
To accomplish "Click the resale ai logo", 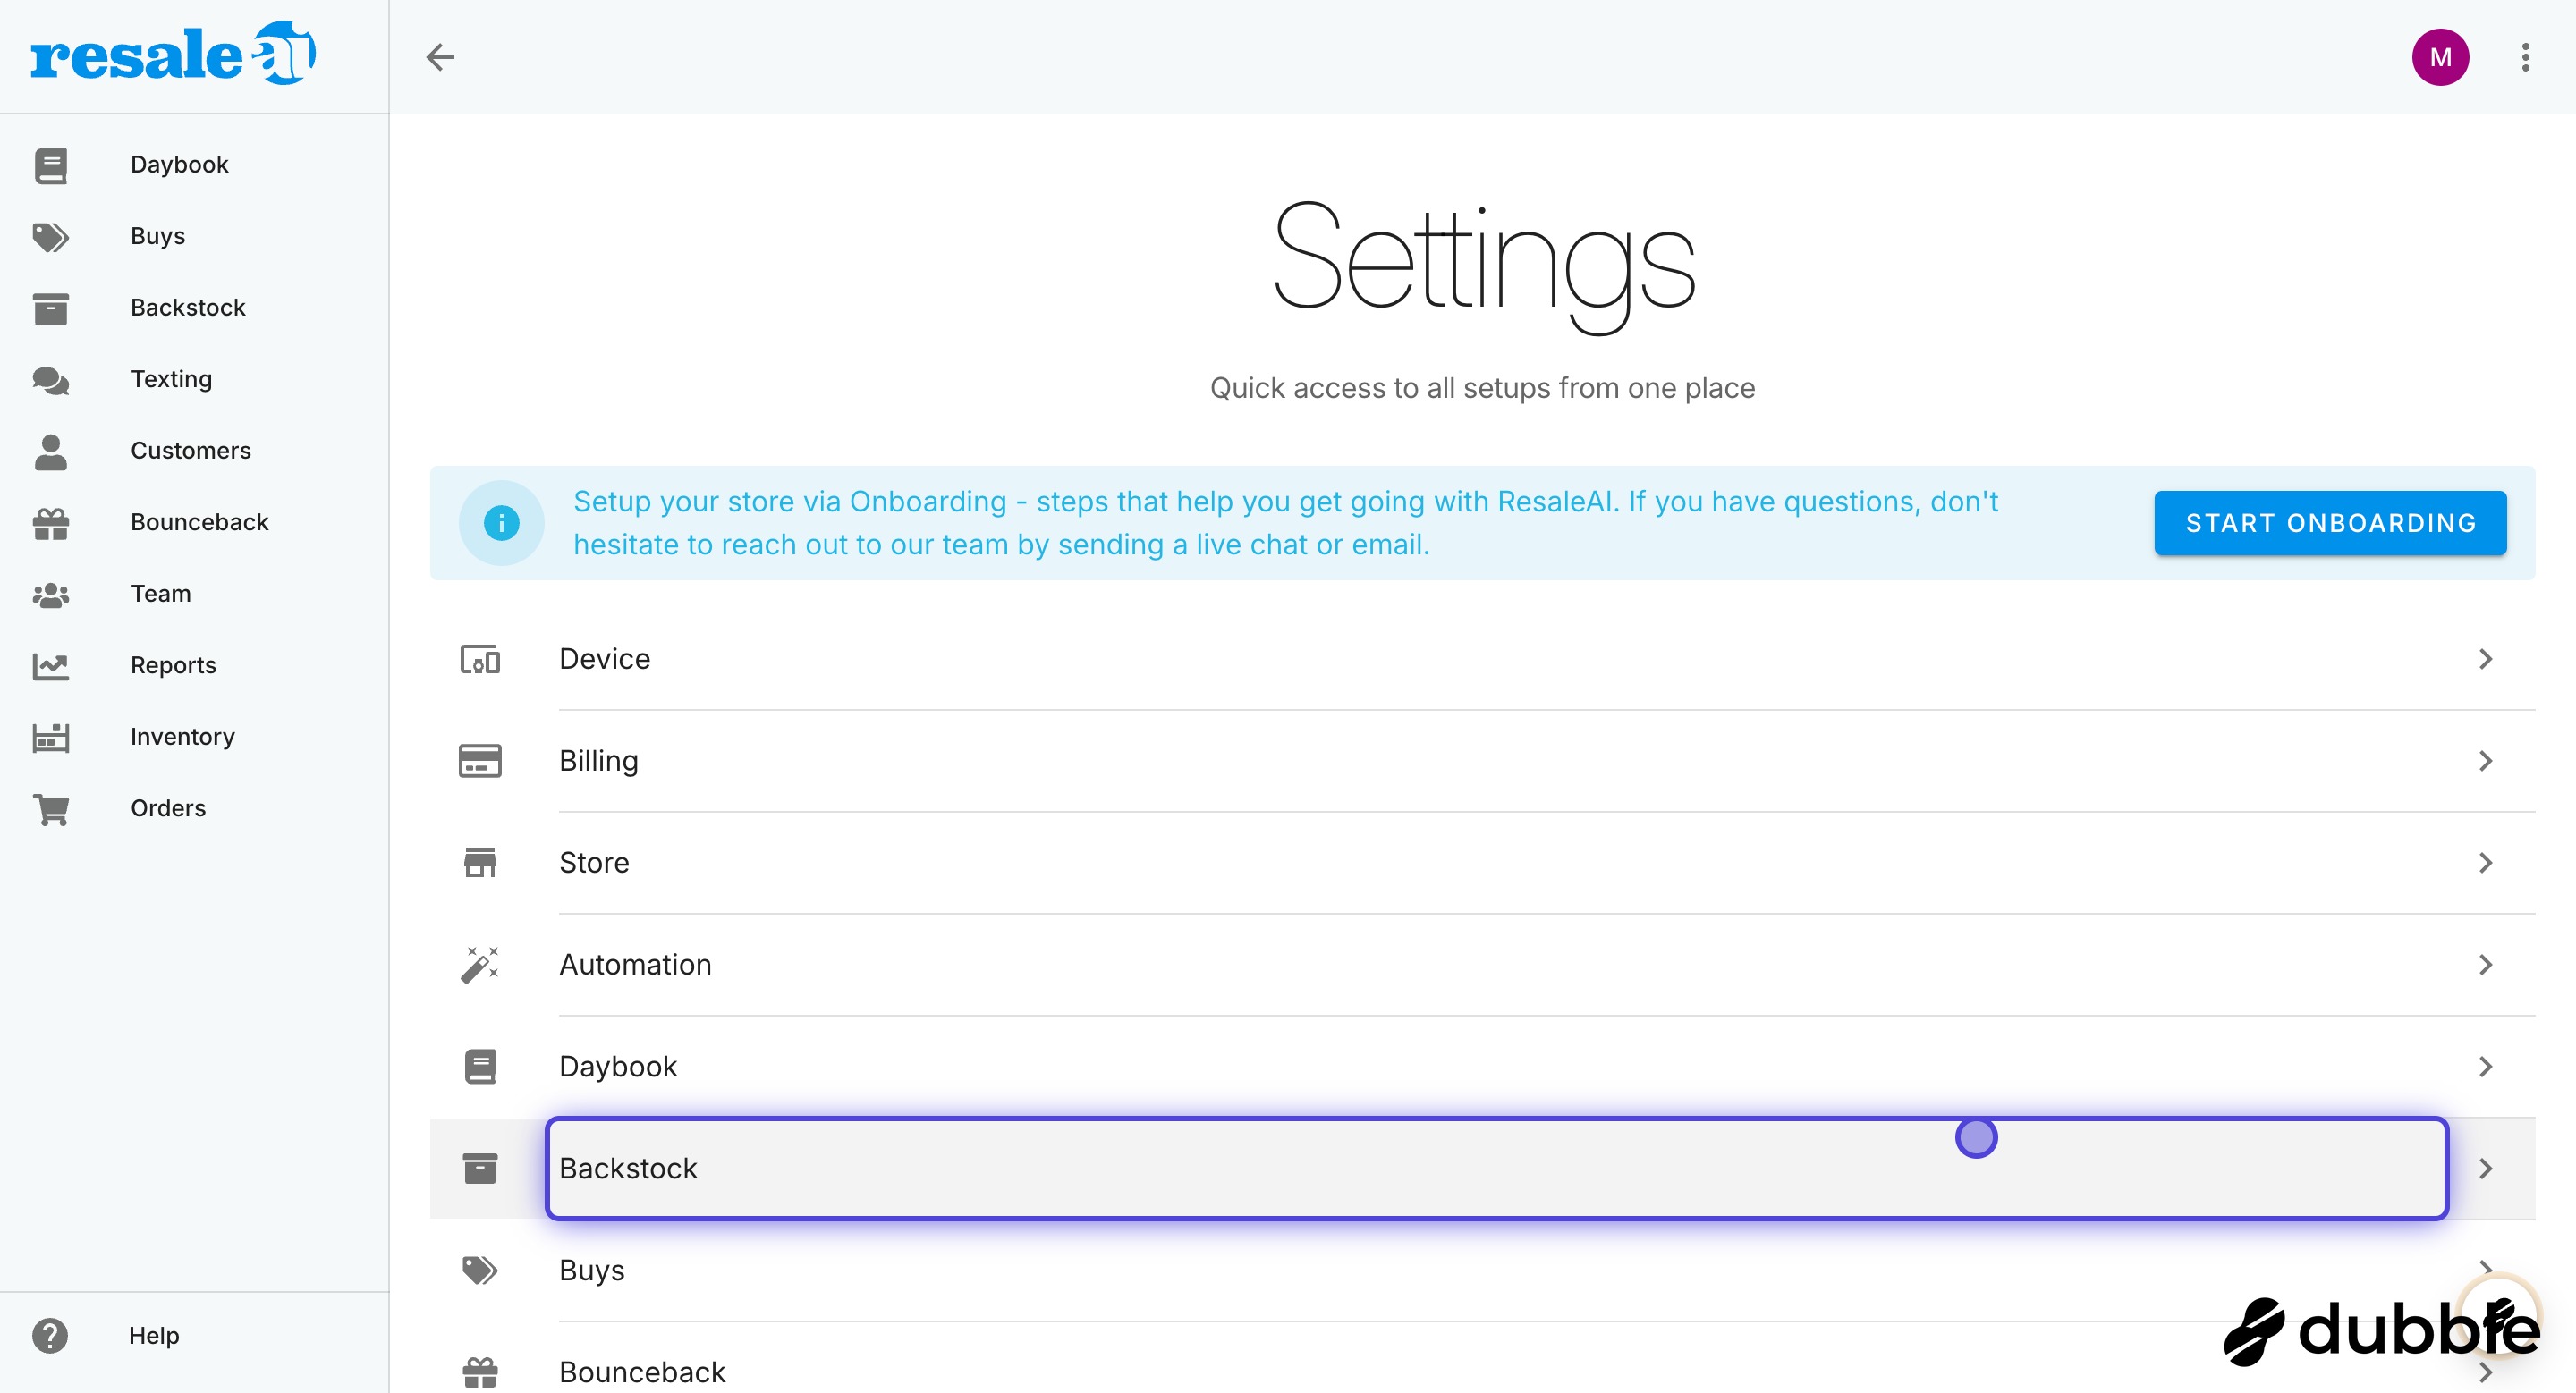I will 173,54.
